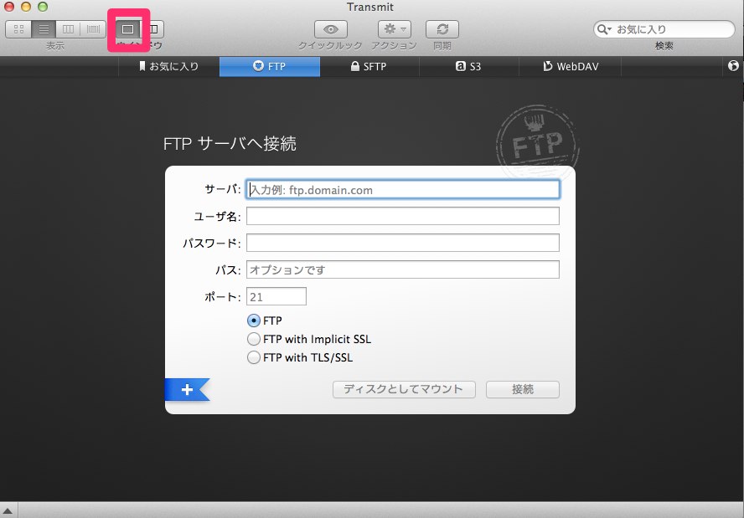
Task: Click the 接続 connect button
Action: 523,390
